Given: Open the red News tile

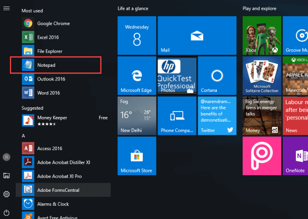Looking at the screenshot, I should click(295, 116).
